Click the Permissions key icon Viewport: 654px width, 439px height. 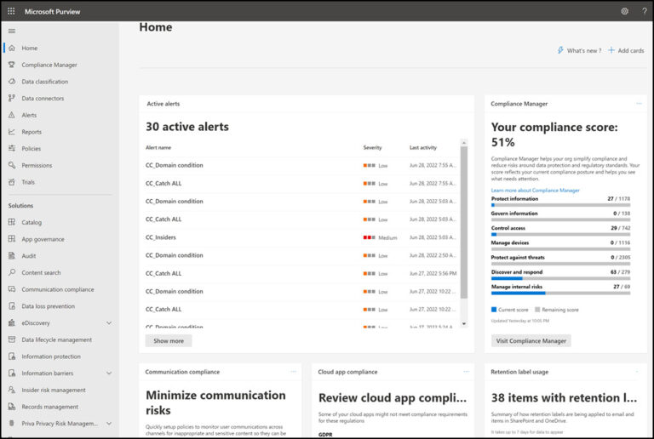[x=12, y=165]
